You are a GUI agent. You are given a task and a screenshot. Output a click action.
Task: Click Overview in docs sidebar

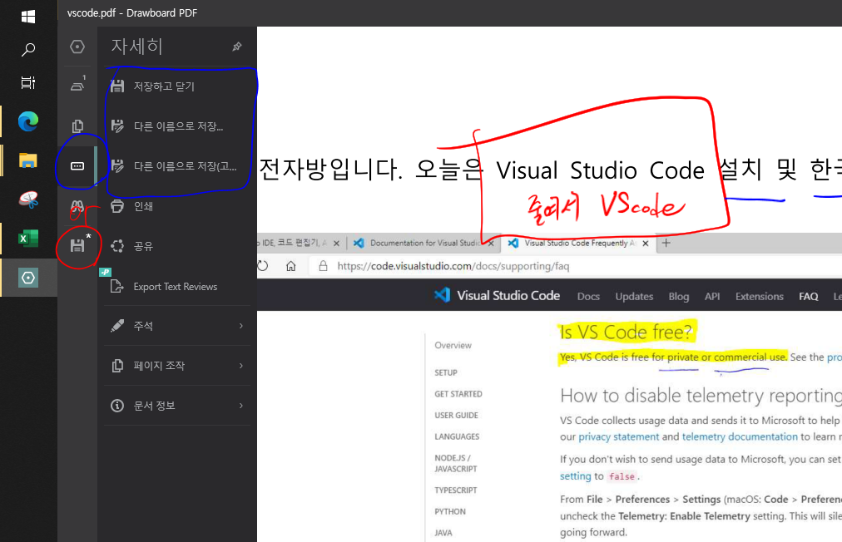tap(453, 346)
